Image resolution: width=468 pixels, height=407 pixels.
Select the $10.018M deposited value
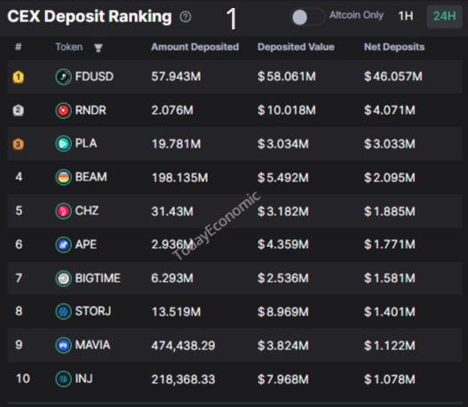(x=287, y=110)
